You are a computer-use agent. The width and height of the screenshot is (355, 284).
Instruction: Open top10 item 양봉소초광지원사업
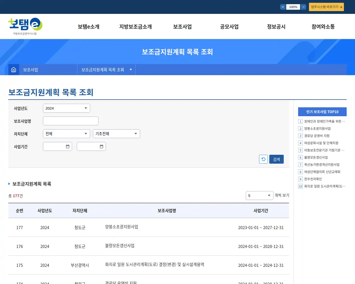[317, 129]
